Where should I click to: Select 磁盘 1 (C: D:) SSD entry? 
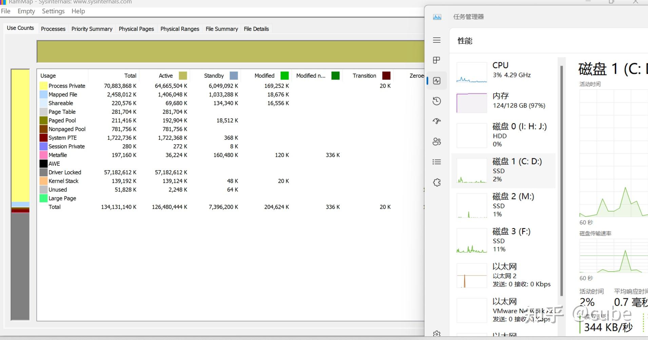tap(503, 170)
